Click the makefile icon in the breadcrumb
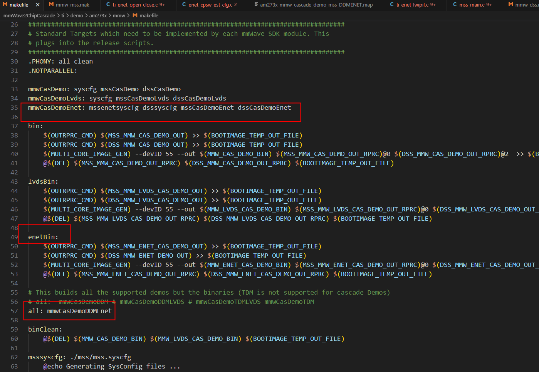Viewport: 539px width, 372px height. (135, 15)
